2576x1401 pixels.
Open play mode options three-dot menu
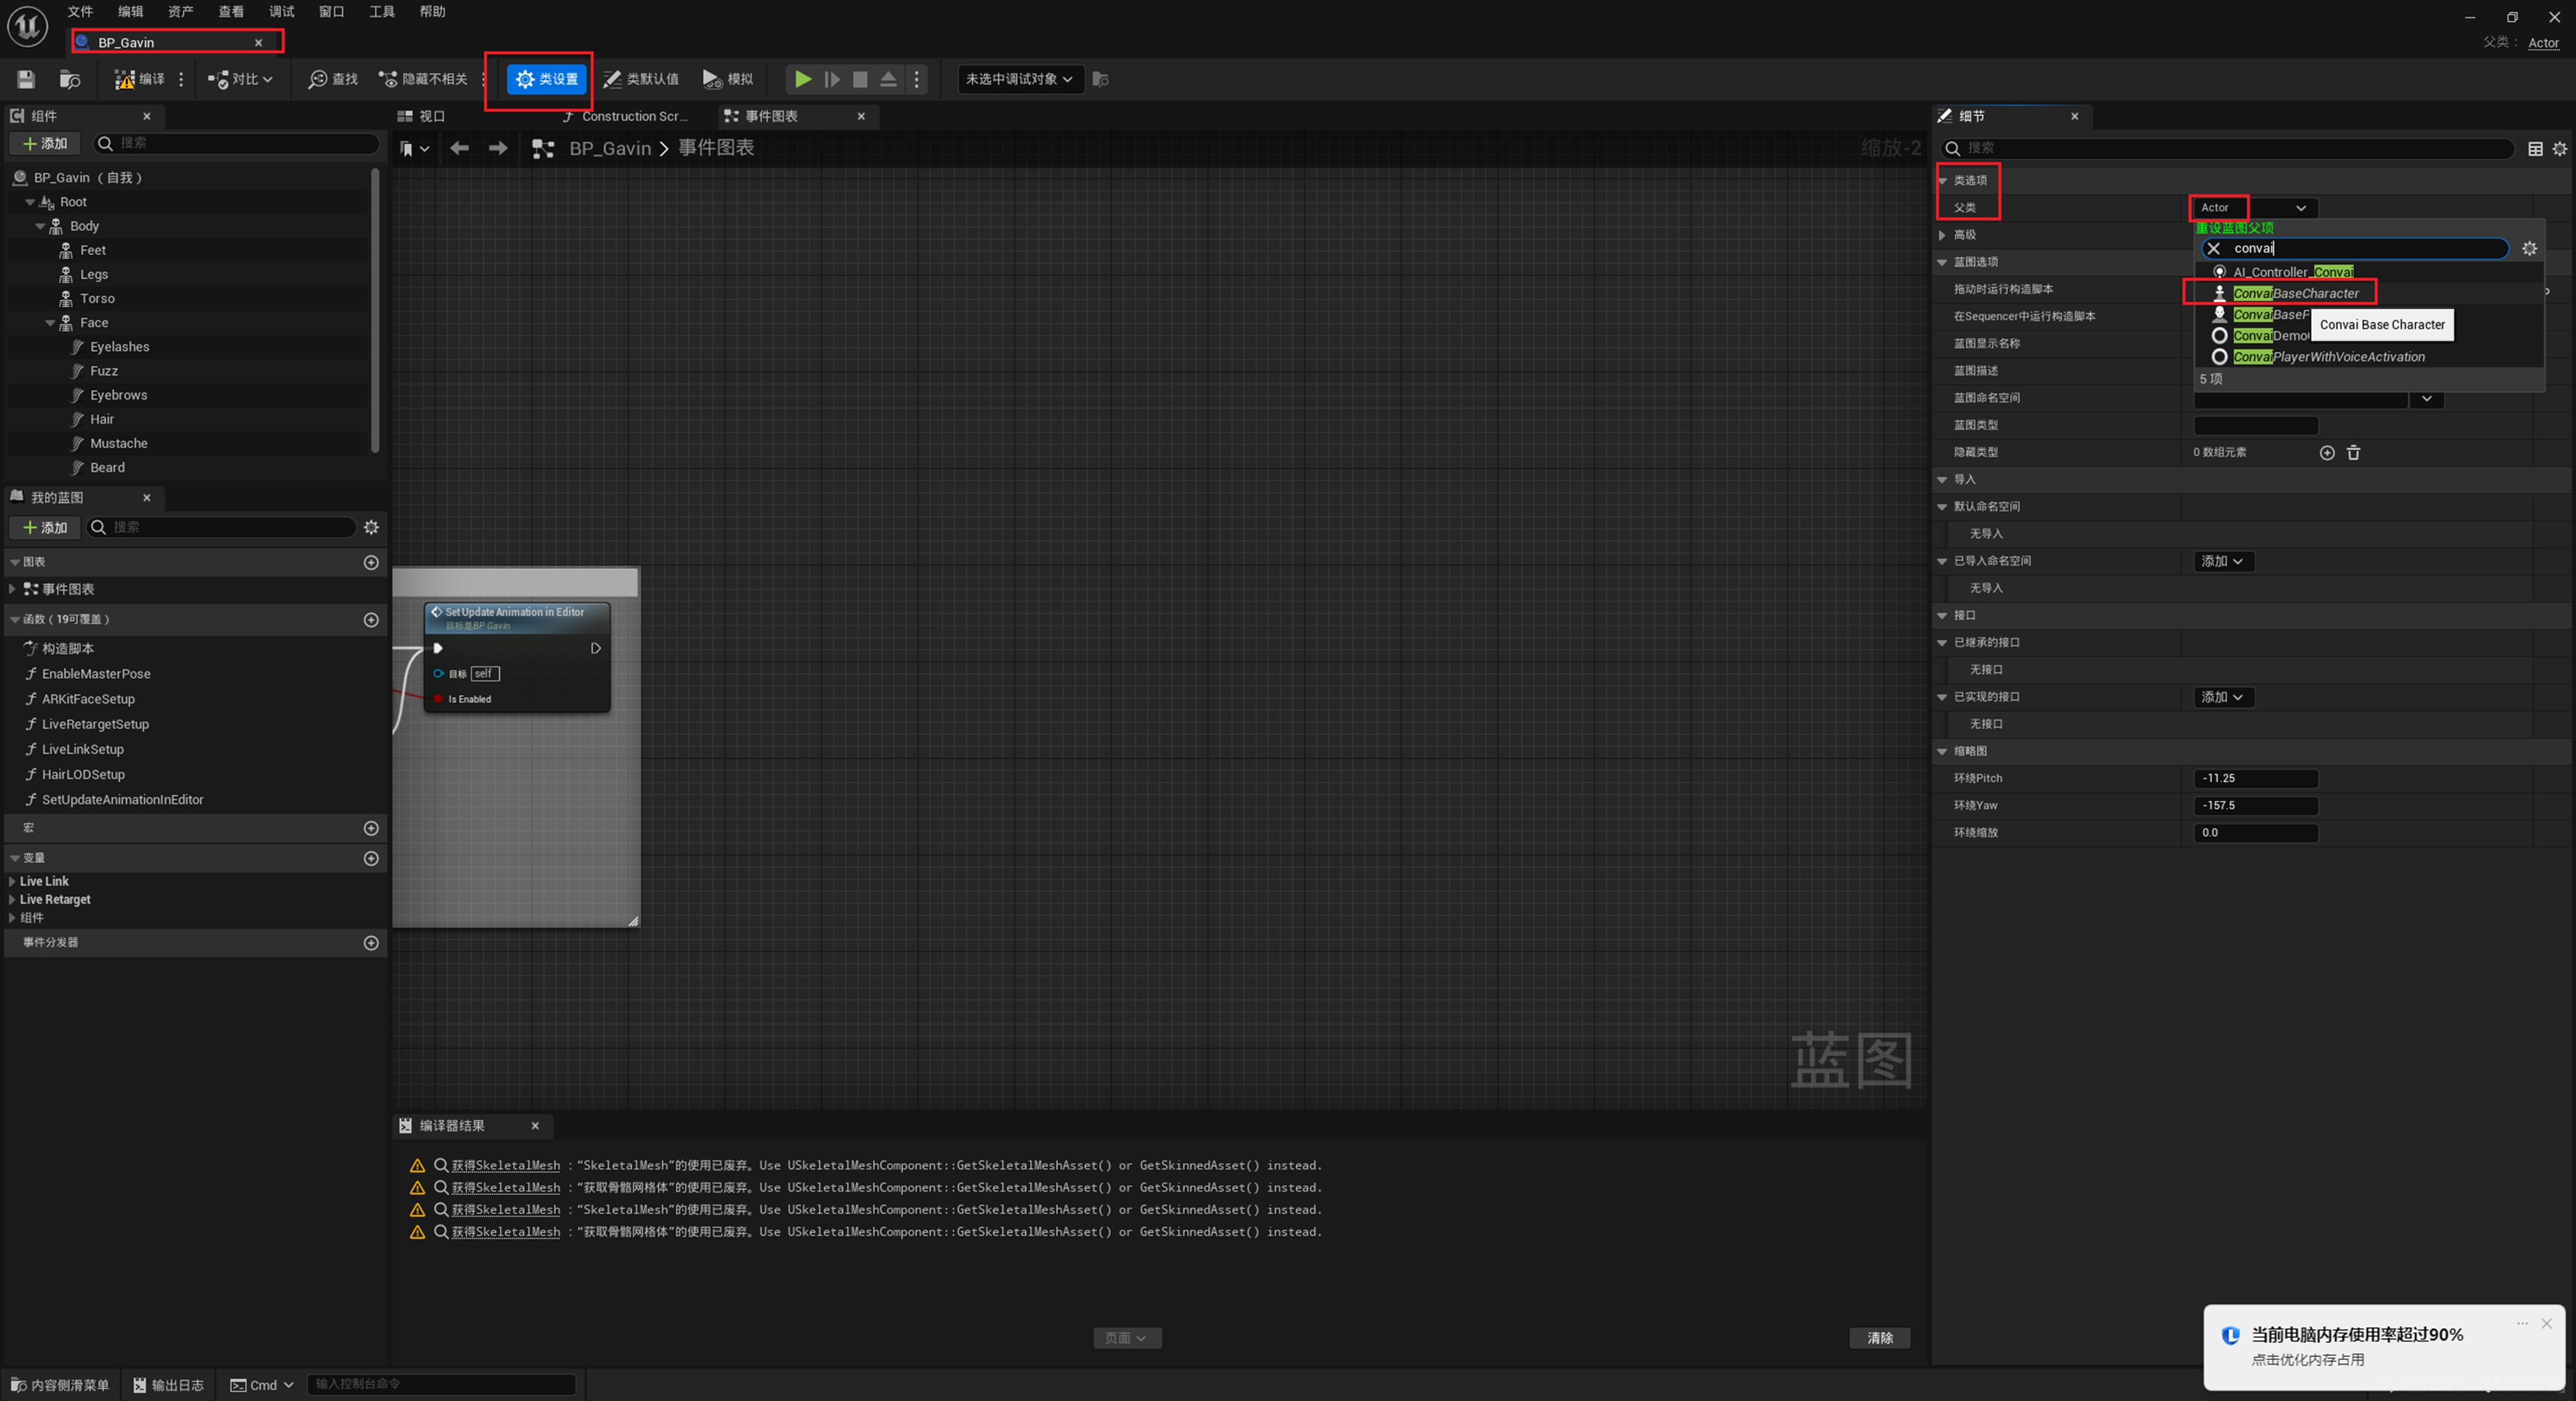tap(916, 79)
